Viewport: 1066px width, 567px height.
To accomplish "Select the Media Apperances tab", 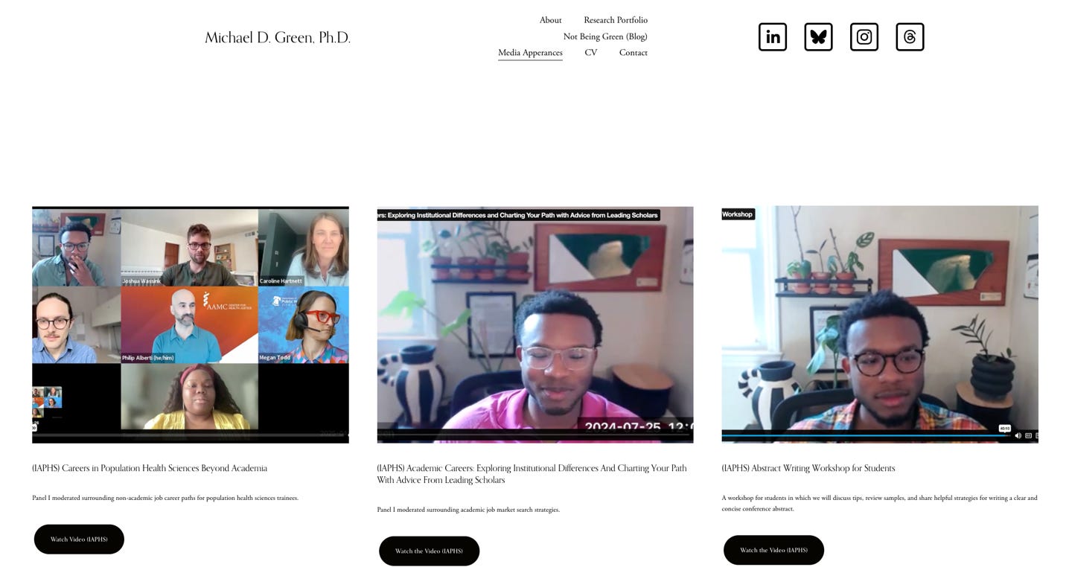I will click(x=530, y=52).
